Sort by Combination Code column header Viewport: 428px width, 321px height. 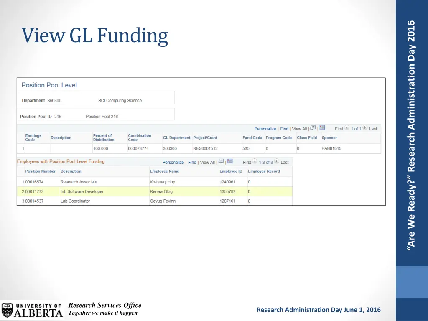[140, 138]
